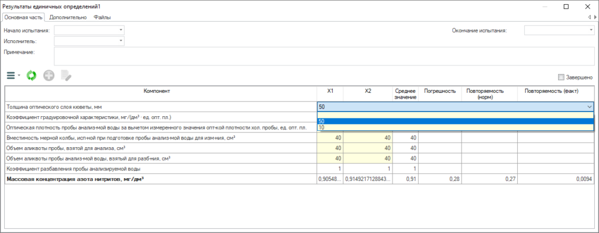The height and width of the screenshot is (233, 599).
Task: Click the tab scroll left arrow
Action: point(590,17)
